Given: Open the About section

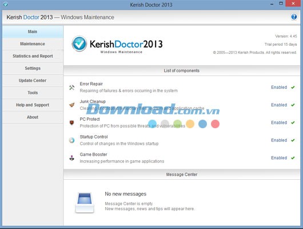Looking at the screenshot, I should (33, 117).
